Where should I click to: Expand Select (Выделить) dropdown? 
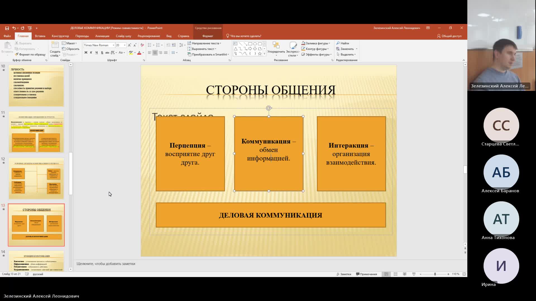click(x=346, y=54)
